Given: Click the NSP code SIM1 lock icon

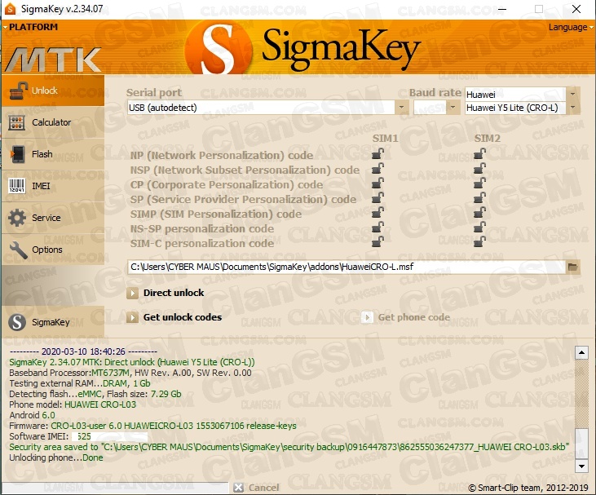Looking at the screenshot, I should 377,169.
